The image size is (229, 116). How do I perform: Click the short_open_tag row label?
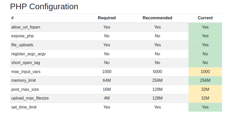pyautogui.click(x=26, y=63)
